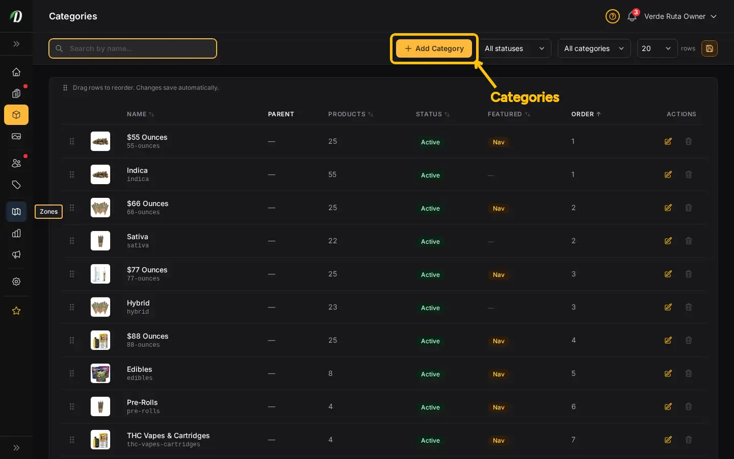Image resolution: width=734 pixels, height=459 pixels.
Task: Edit the THC Vapes & Cartridges category
Action: [x=668, y=440]
